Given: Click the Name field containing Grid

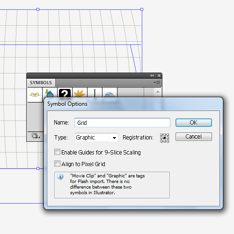Looking at the screenshot, I should [122, 123].
